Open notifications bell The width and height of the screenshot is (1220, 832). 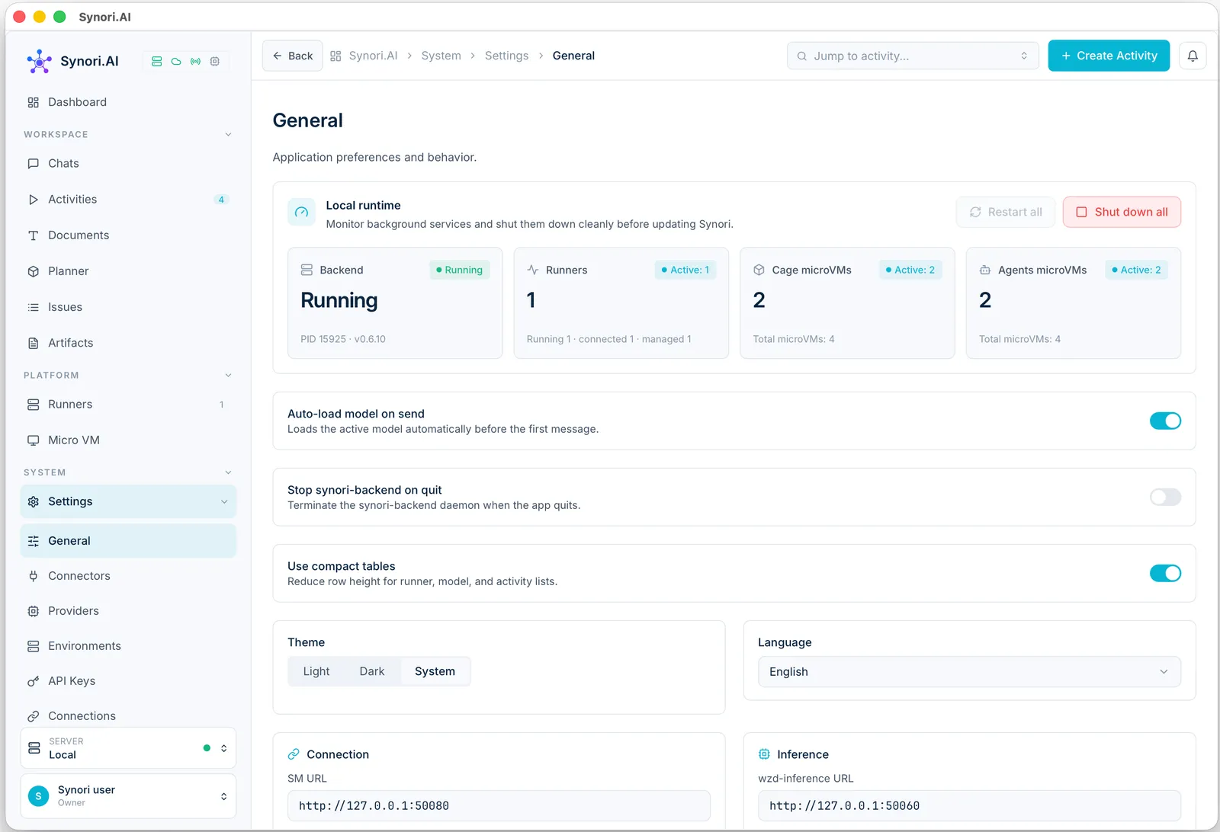(x=1193, y=56)
